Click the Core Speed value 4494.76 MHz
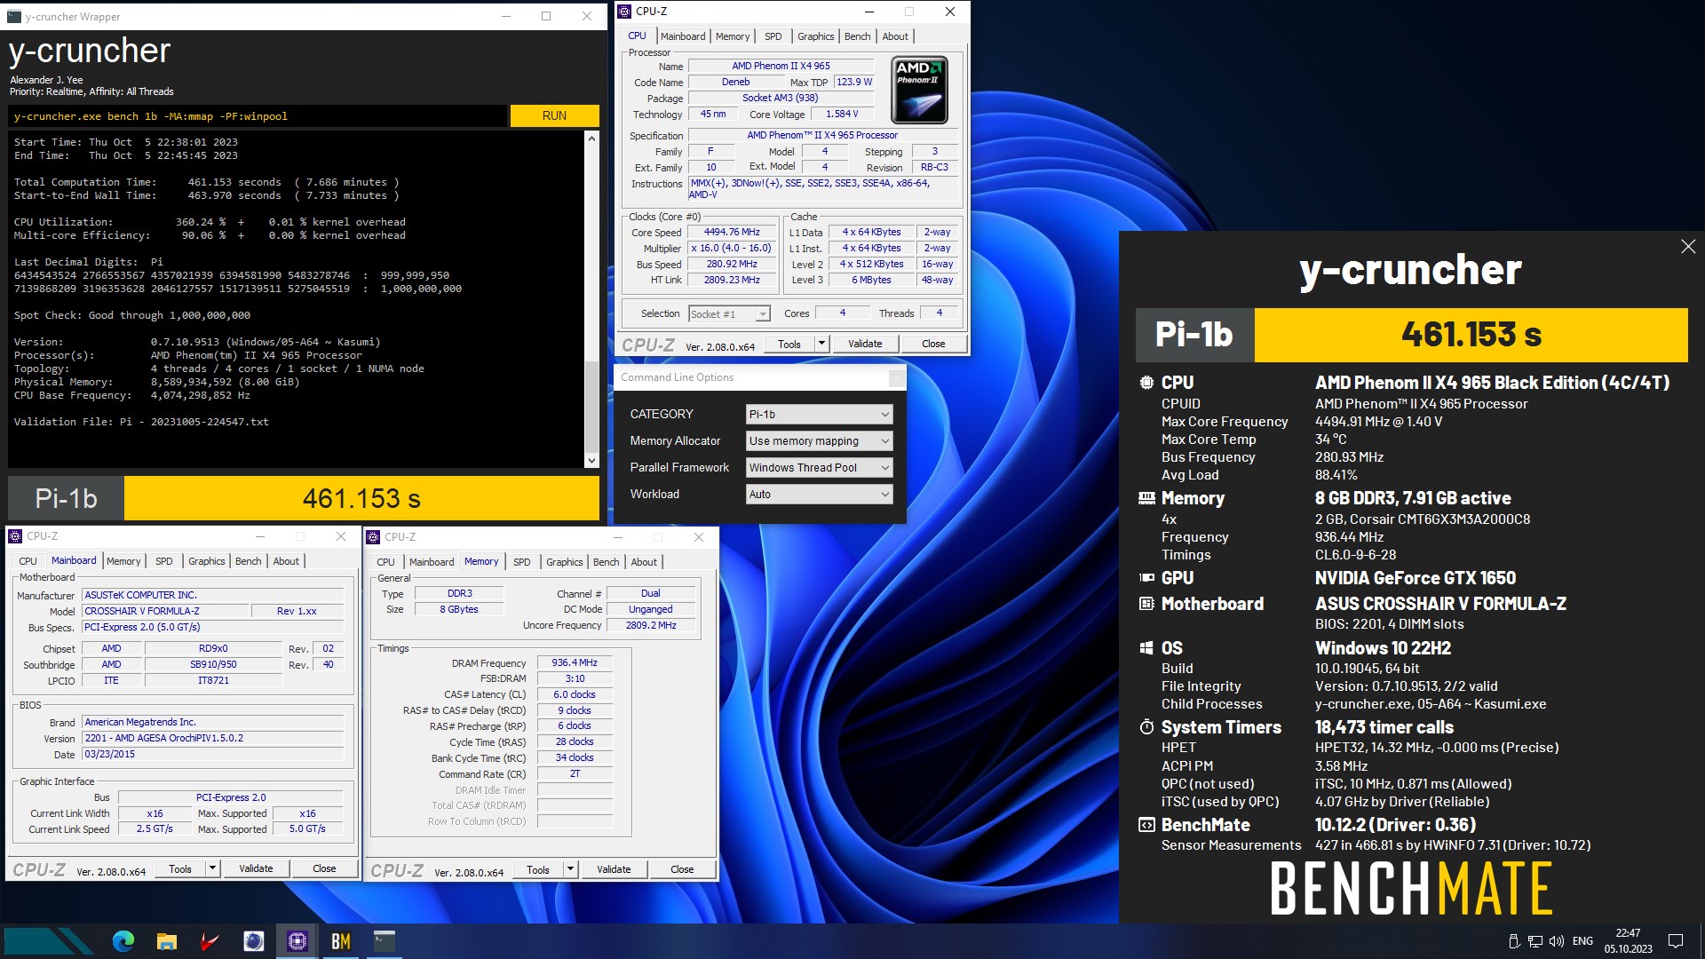 pos(732,233)
